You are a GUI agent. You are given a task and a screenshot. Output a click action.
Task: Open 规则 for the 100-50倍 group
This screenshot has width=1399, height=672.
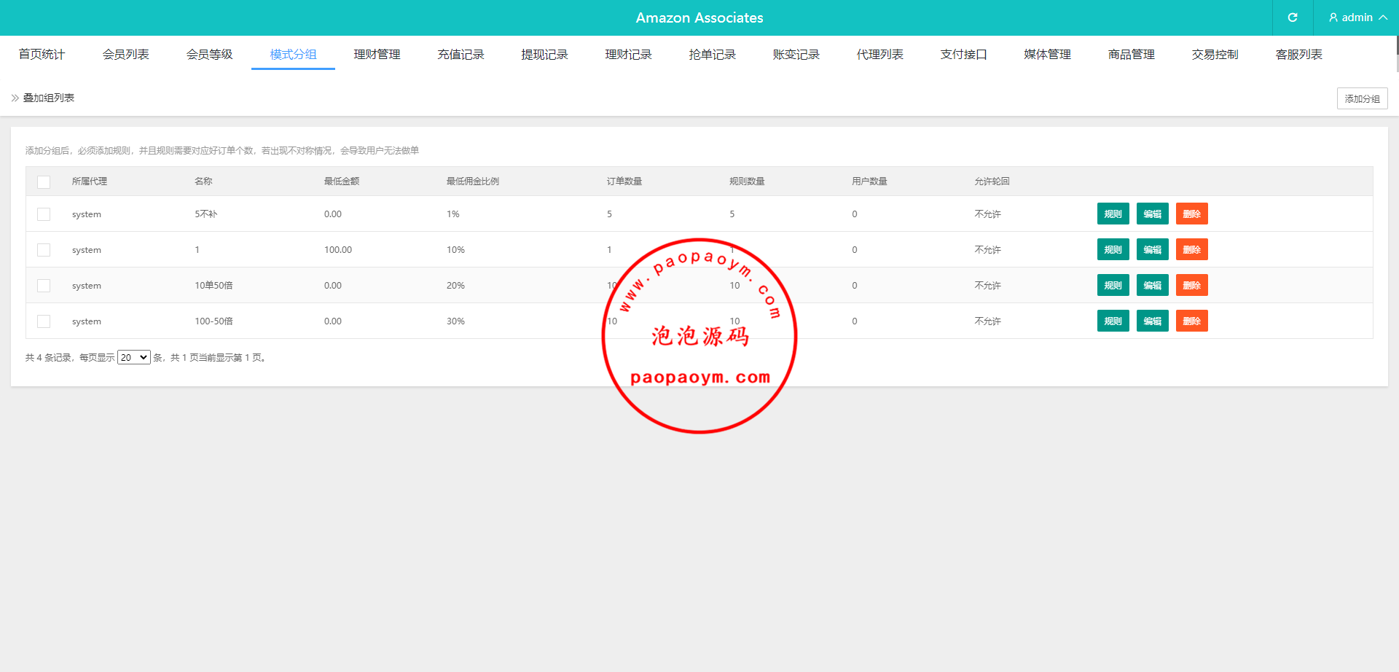pos(1113,321)
